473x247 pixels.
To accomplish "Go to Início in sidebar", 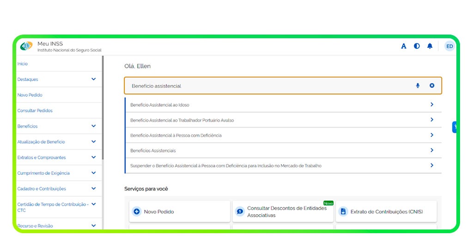I will tap(22, 64).
